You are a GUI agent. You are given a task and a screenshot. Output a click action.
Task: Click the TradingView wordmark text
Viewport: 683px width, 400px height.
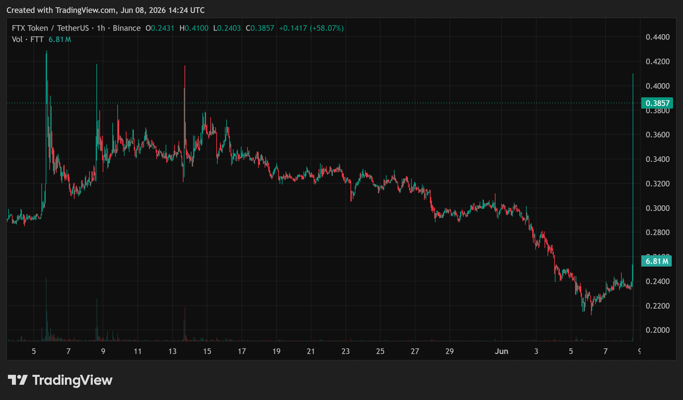73,380
